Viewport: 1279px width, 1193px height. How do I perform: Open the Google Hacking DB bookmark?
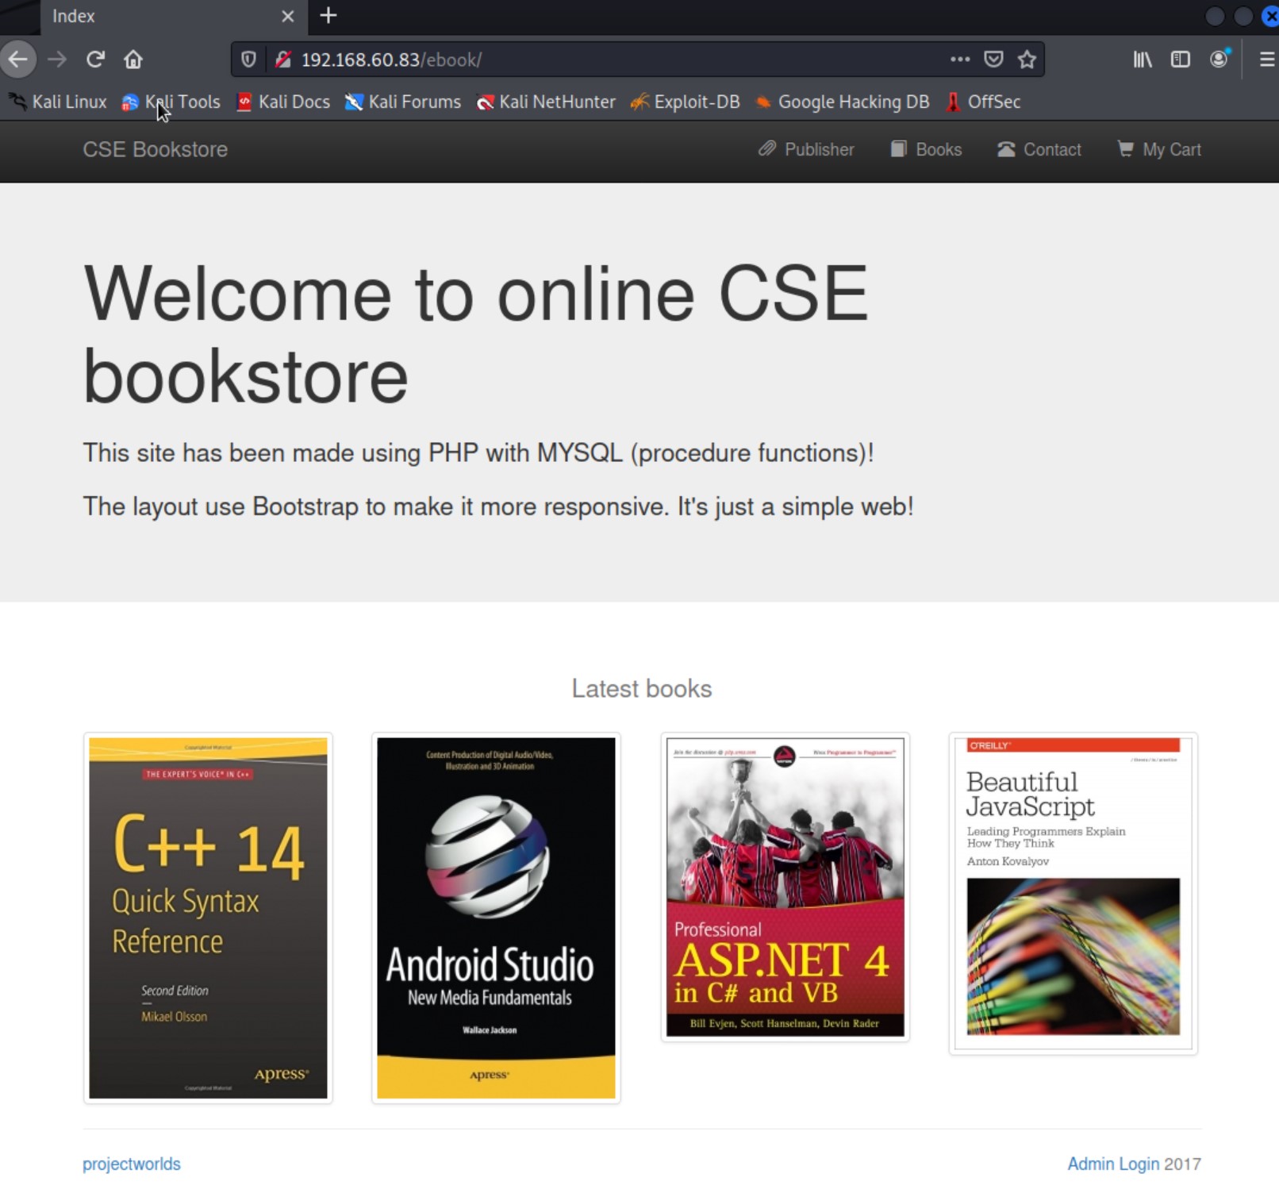[x=842, y=102]
